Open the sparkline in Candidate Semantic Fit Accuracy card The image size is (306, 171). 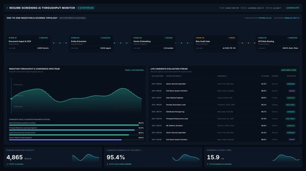186,158
